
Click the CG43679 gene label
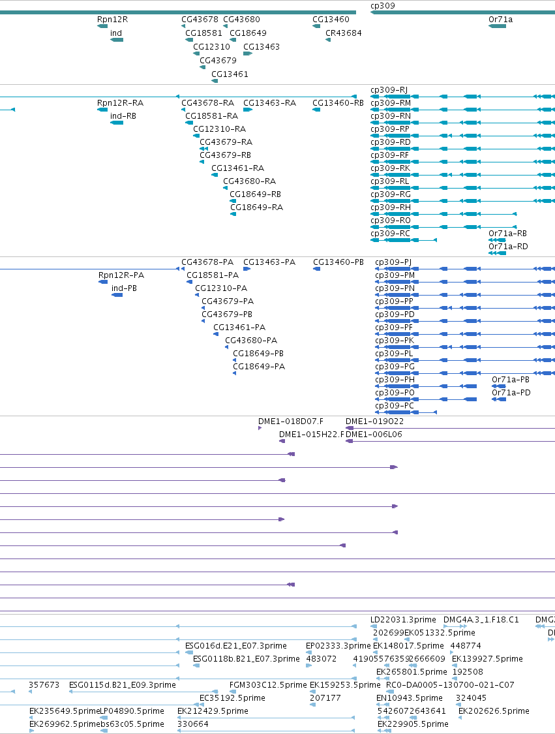218,61
